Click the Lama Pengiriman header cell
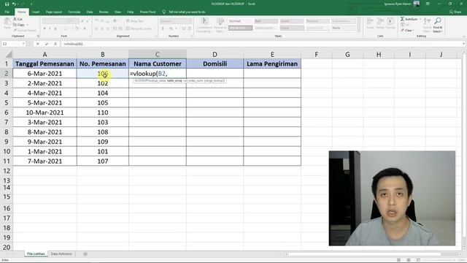Screen dimensions: 467x263 click(272, 64)
